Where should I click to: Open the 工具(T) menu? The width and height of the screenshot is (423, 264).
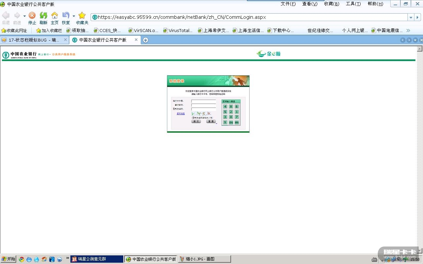[x=353, y=4]
